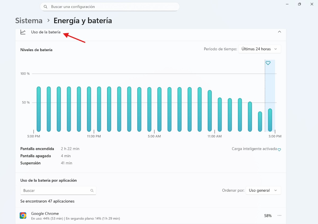Select the first battery bar after 5:00 PM start

click(39, 109)
